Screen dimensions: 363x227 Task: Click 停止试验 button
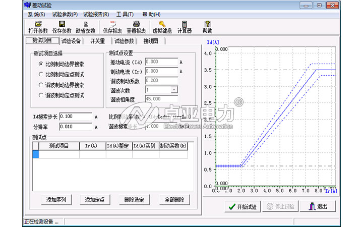(280, 206)
